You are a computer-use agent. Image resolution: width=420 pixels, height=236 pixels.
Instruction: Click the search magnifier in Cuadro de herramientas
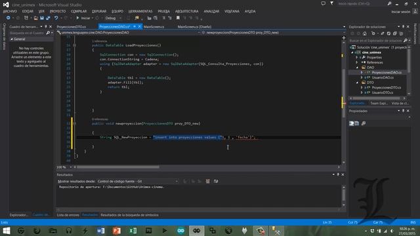(x=48, y=33)
